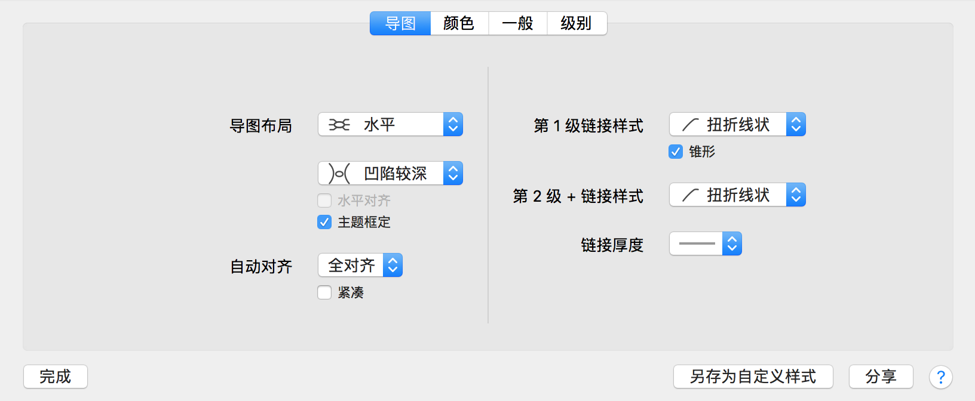The image size is (975, 401).
Task: Open the 导图布局 dropdown arrows
Action: coord(453,125)
